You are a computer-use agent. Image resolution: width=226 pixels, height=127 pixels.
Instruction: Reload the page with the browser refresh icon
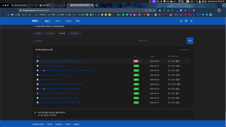point(11,10)
